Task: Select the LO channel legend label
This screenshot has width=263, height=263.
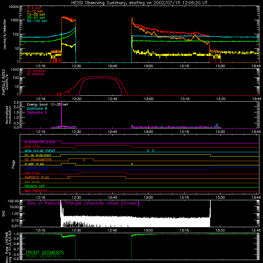Action: 36,71
